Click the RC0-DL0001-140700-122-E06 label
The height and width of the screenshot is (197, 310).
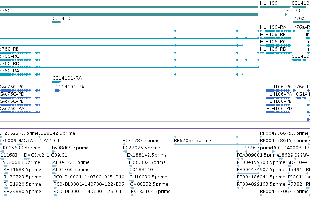click(89, 184)
